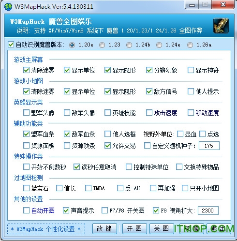Toggle the 自动识别魔兽版本 checkbox

11,45
